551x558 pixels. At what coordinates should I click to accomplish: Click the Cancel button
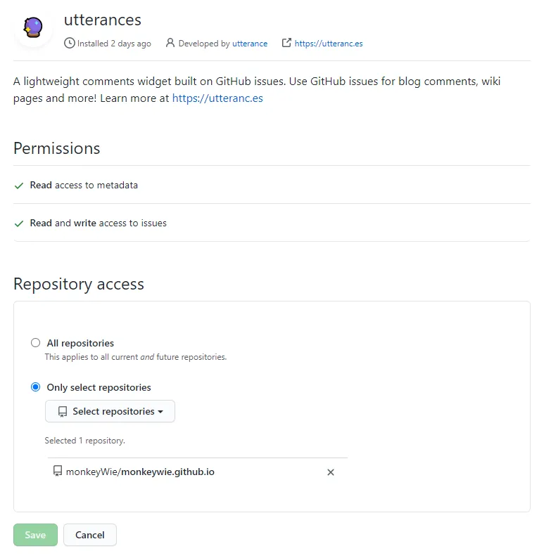90,535
